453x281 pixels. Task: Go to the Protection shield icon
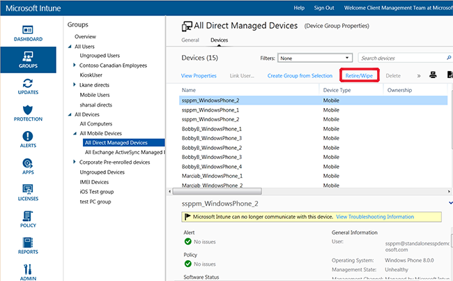[x=28, y=110]
